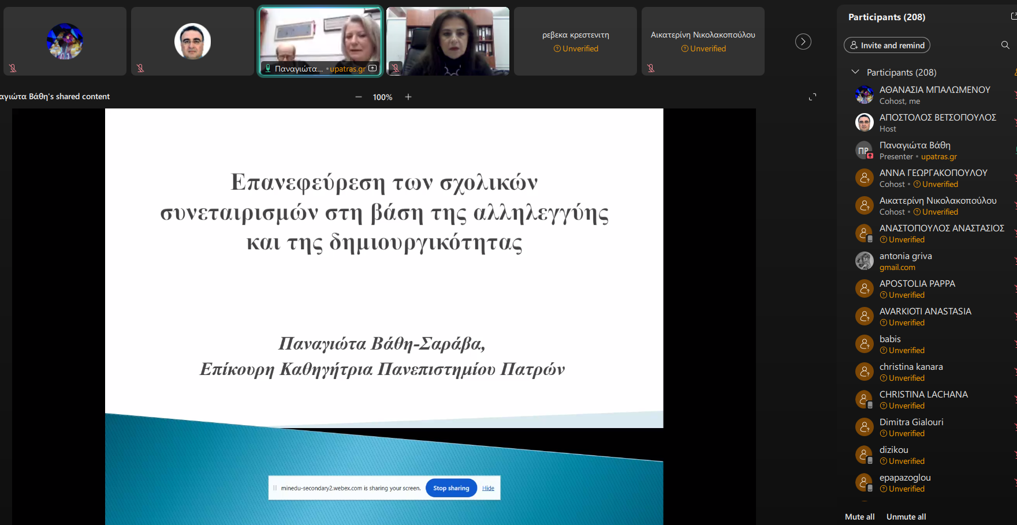Toggle muted mic on dark-haired woman's video
This screenshot has height=525, width=1017.
click(395, 68)
